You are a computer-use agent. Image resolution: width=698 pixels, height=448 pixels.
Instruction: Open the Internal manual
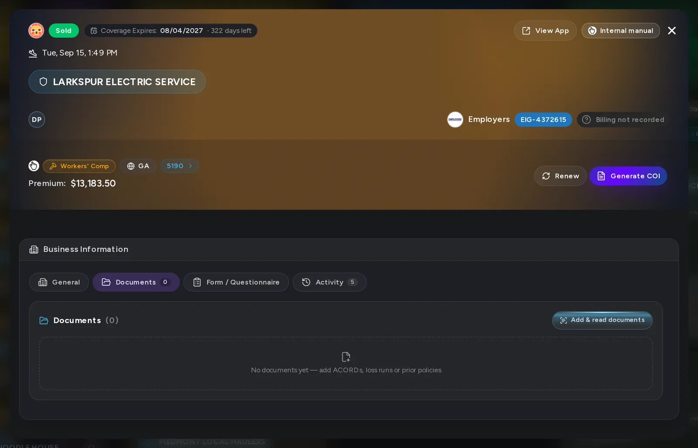click(621, 31)
